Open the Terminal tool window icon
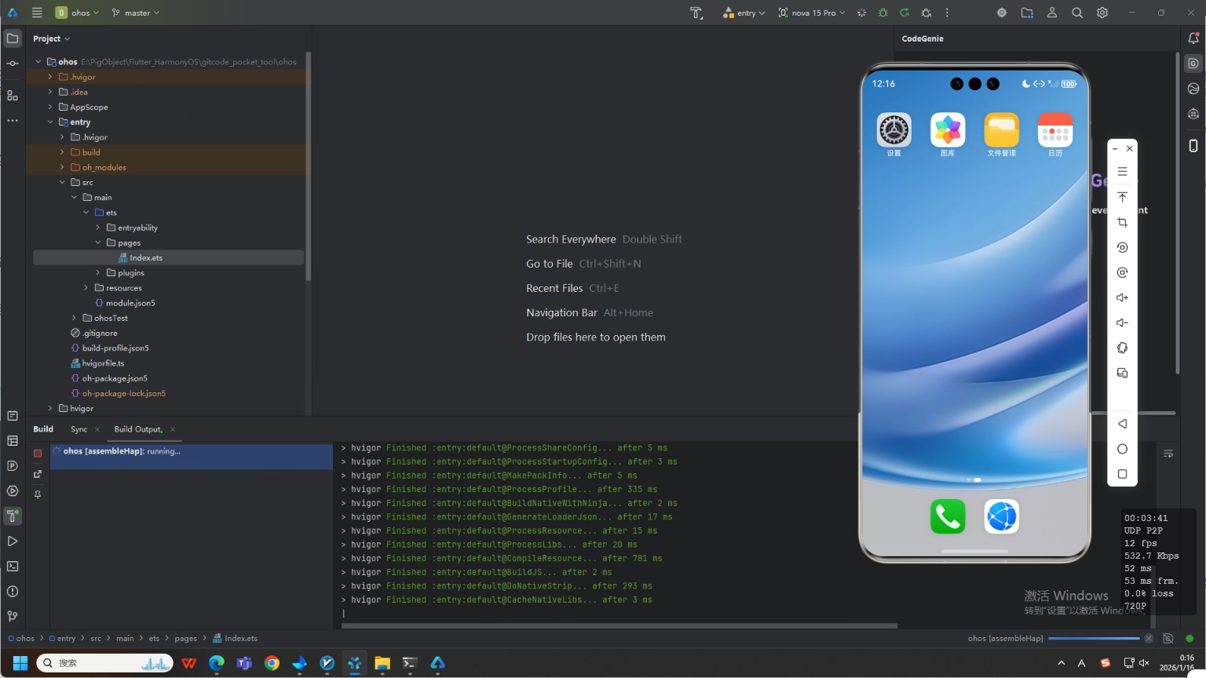 tap(13, 566)
